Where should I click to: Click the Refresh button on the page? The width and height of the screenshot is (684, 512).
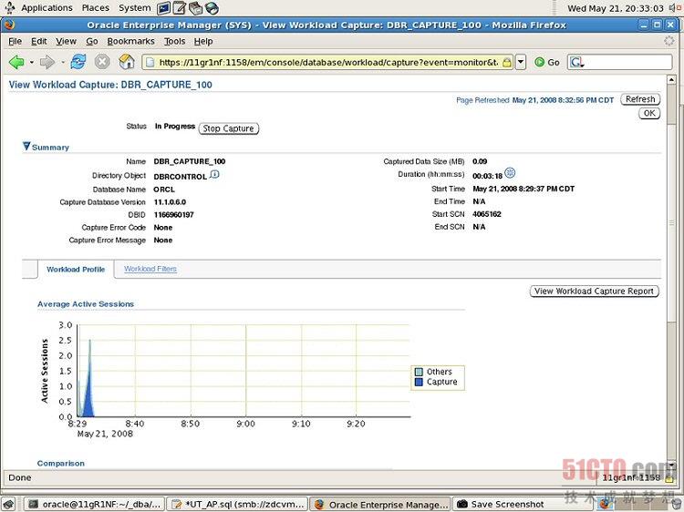tap(640, 99)
